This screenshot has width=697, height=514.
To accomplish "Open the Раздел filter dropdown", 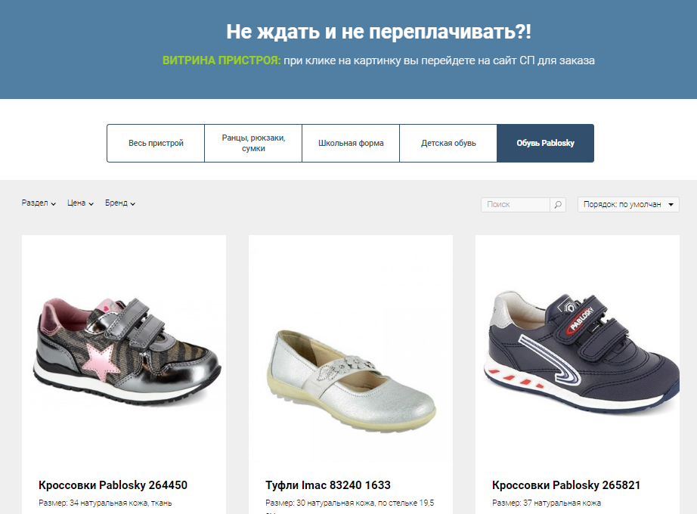I will coord(39,203).
